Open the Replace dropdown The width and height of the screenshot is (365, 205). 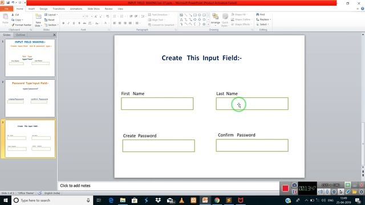[263, 19]
